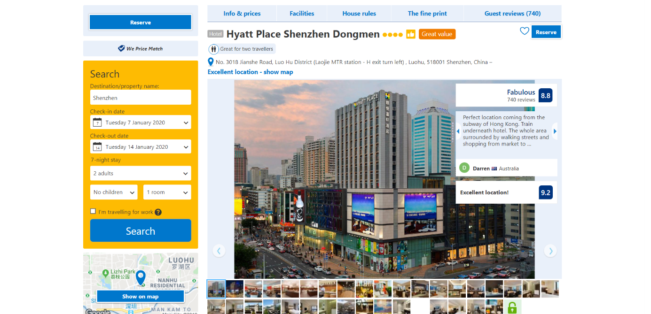Click the Shenzhen destination input field
This screenshot has width=651, height=314.
(x=141, y=97)
